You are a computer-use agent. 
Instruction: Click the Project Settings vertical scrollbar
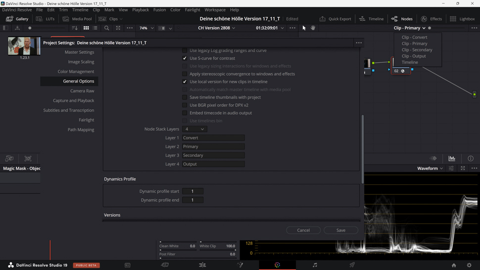(363, 149)
